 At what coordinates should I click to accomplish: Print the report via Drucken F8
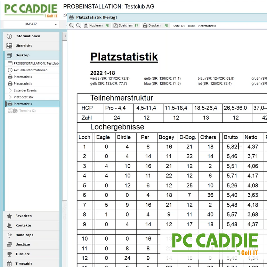point(155,25)
